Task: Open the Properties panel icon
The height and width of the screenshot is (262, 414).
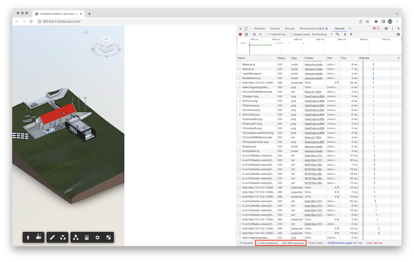Action: (87, 237)
